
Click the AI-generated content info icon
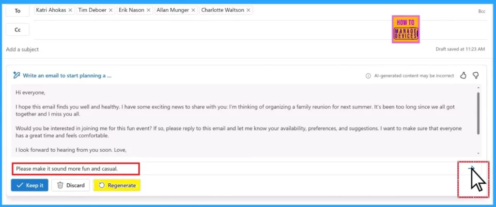(368, 76)
